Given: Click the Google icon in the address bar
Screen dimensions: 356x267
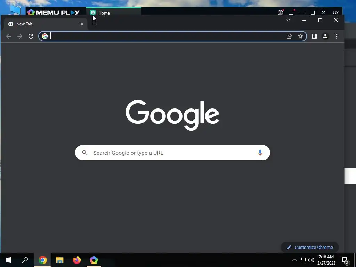Looking at the screenshot, I should 45,36.
